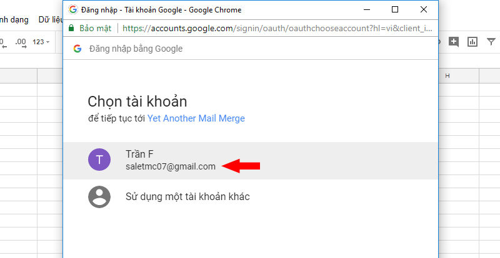Maximize the Google sign-in popup window
The height and width of the screenshot is (258, 500).
pos(395,9)
